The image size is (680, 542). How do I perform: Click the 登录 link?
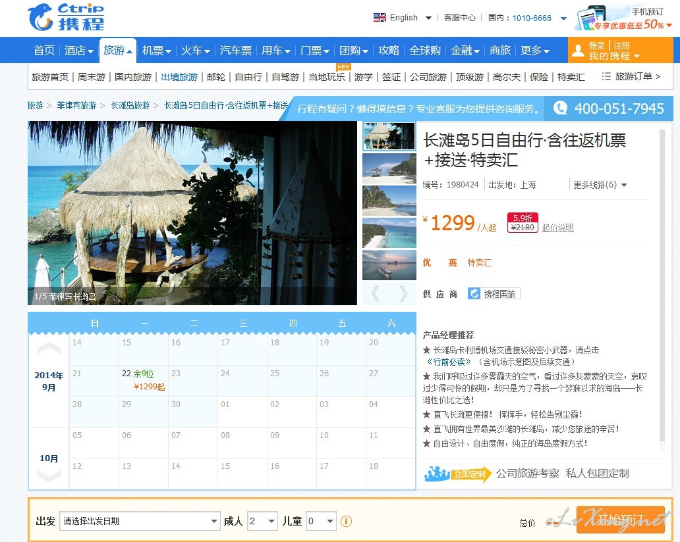point(597,45)
